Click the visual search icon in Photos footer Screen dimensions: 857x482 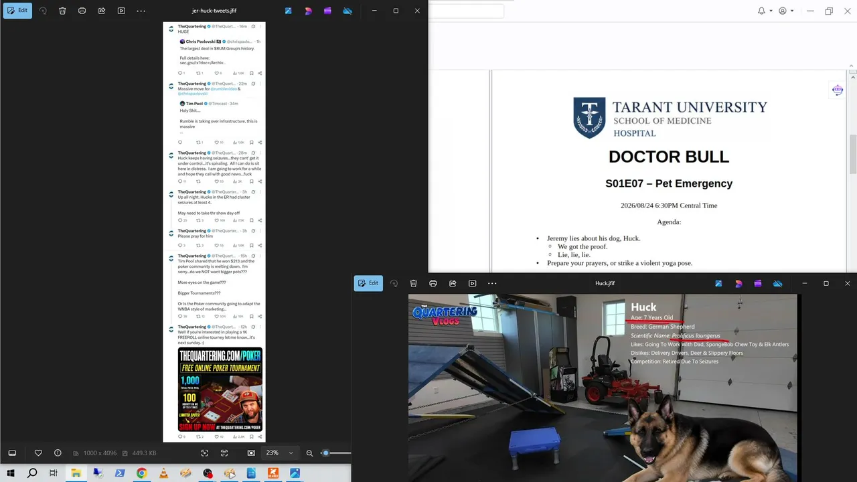[205, 453]
